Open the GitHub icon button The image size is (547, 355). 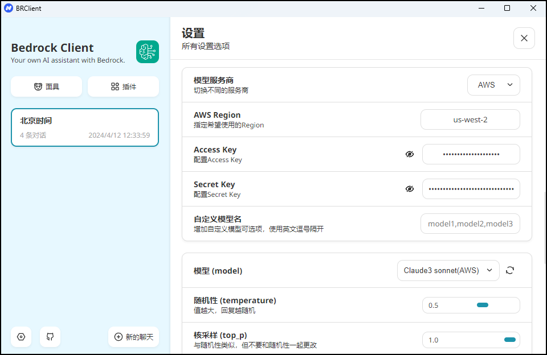pyautogui.click(x=50, y=337)
